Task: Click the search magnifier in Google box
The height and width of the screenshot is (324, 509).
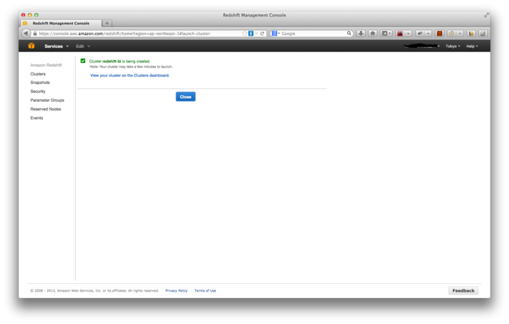Action: click(349, 33)
